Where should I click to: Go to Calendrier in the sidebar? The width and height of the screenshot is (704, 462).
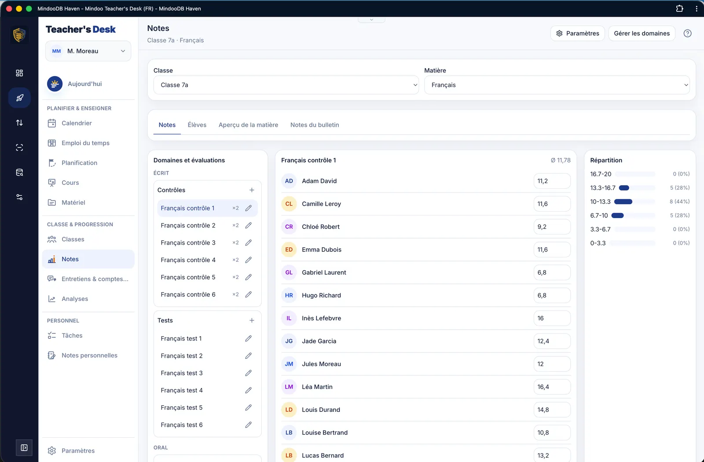coord(88,123)
